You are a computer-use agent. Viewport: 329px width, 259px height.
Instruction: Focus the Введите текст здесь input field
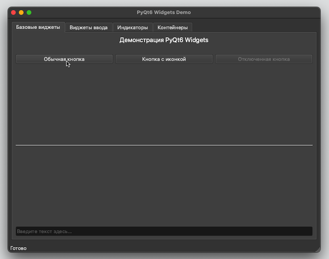point(164,231)
